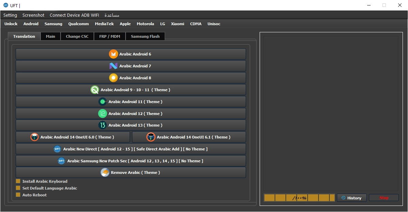Open Connect Device ADB WIFI menu
The height and width of the screenshot is (212, 408).
coord(75,15)
